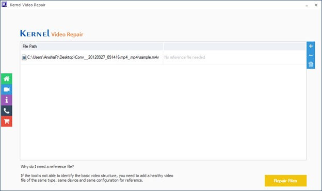Select the blue video camera sidebar icon
The height and width of the screenshot is (191, 322).
pyautogui.click(x=7, y=89)
